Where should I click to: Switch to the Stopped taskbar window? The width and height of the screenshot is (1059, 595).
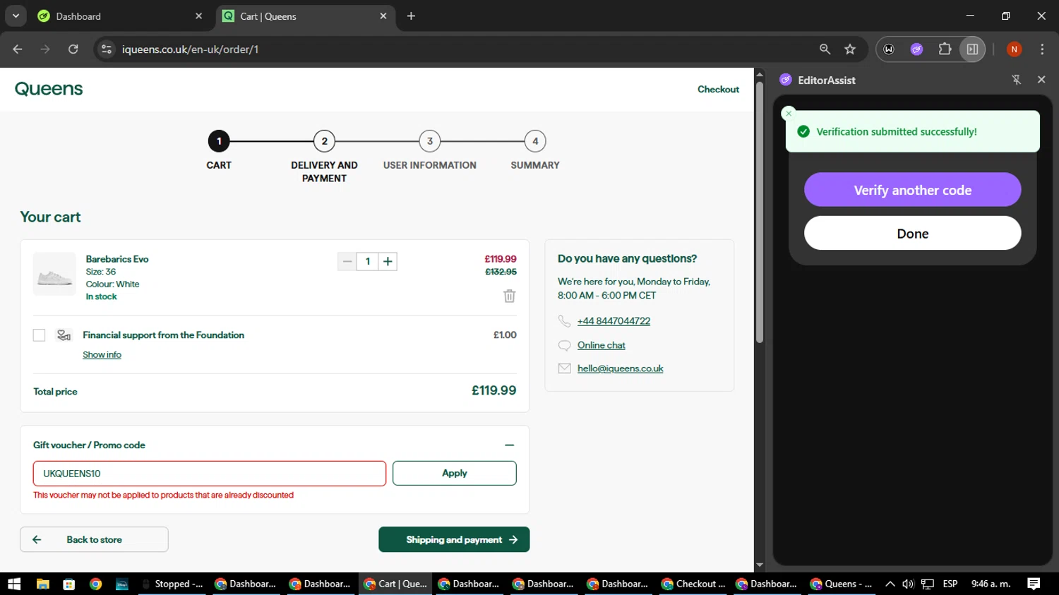[x=172, y=584]
